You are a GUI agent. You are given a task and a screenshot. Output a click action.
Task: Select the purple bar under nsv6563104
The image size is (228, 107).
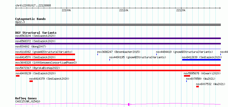pyautogui.click(x=118, y=38)
